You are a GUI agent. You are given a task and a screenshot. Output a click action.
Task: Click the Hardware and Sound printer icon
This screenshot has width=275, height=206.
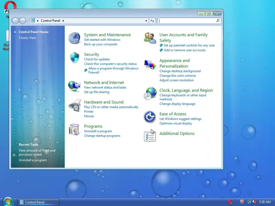tap(75, 105)
